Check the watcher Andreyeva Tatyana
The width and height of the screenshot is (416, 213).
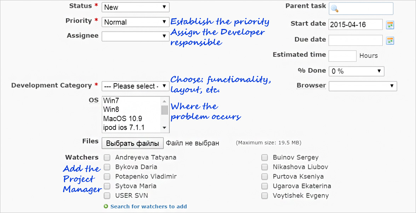pyautogui.click(x=107, y=158)
